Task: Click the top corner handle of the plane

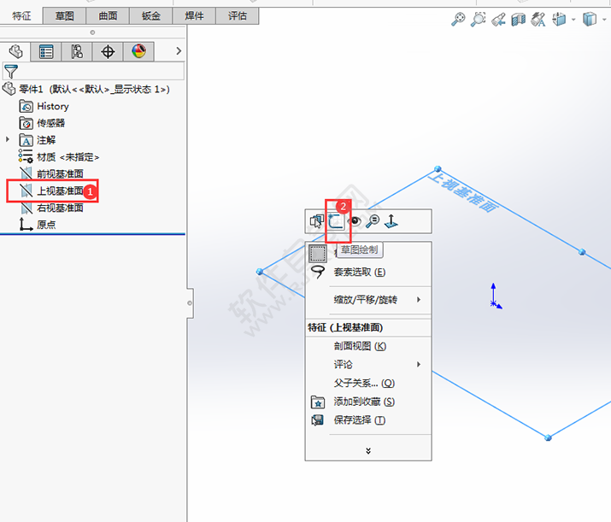Action: click(x=438, y=169)
